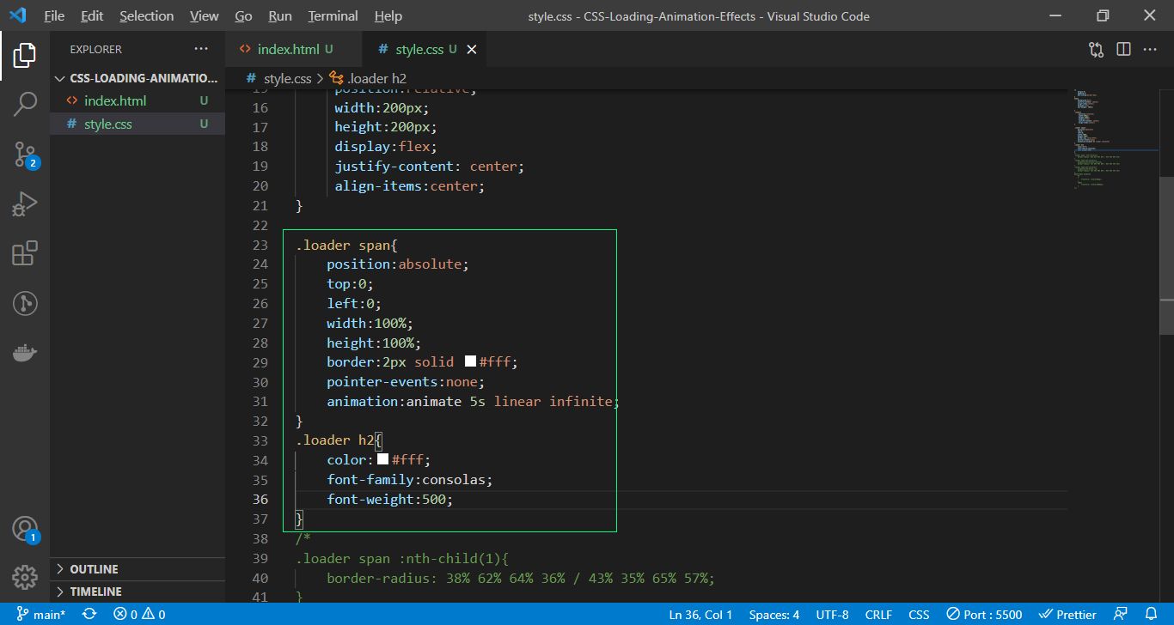This screenshot has height=625, width=1174.
Task: Click the text 'animation:animate 5s linear infinite;'
Action: click(x=473, y=401)
